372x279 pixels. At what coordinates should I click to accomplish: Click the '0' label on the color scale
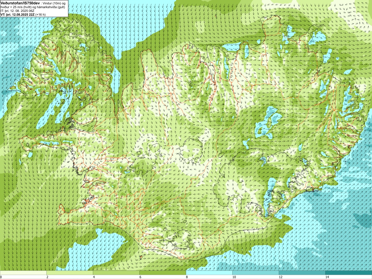pyautogui.click(x=1, y=277)
